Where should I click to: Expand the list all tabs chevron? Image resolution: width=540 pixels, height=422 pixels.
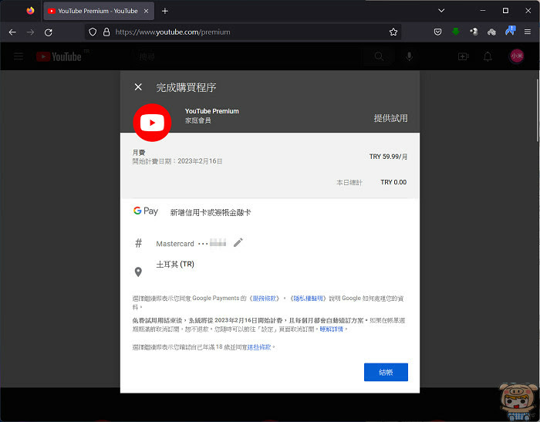pyautogui.click(x=441, y=11)
